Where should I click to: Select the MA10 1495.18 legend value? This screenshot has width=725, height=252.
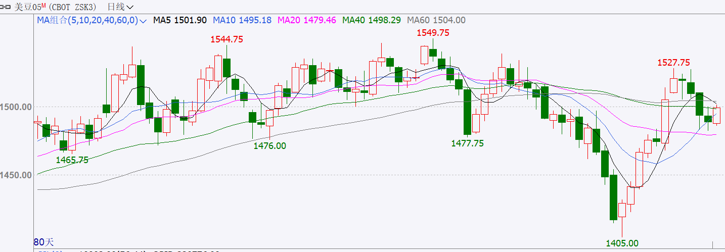242,20
